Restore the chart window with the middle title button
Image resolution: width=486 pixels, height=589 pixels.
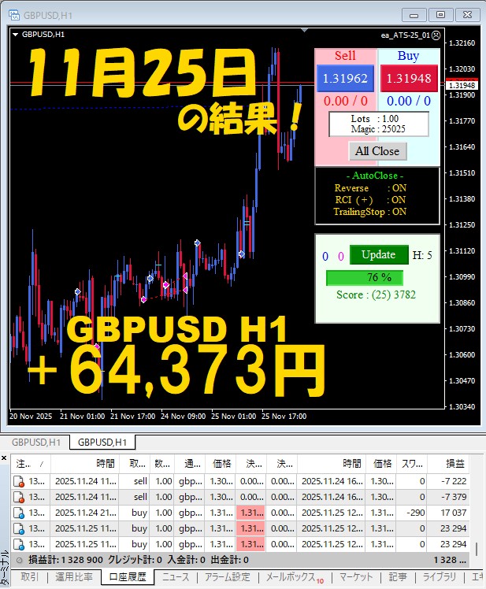tap(441, 15)
